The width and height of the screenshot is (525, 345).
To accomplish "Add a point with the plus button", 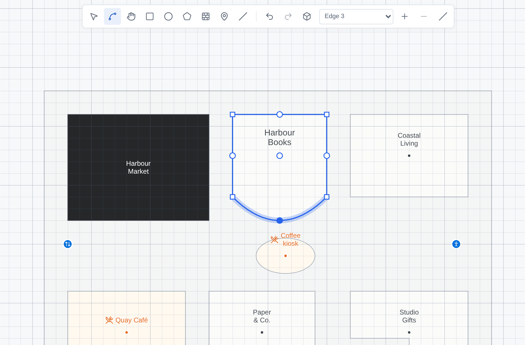I will (x=405, y=16).
